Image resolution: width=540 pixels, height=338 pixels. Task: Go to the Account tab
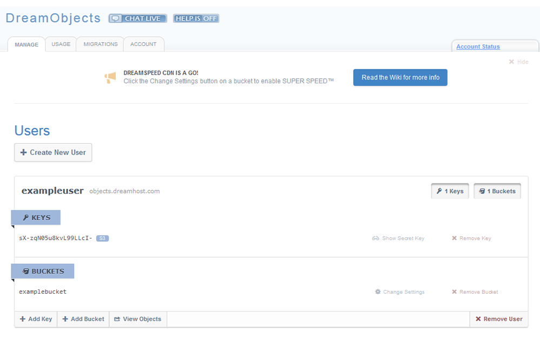(143, 44)
